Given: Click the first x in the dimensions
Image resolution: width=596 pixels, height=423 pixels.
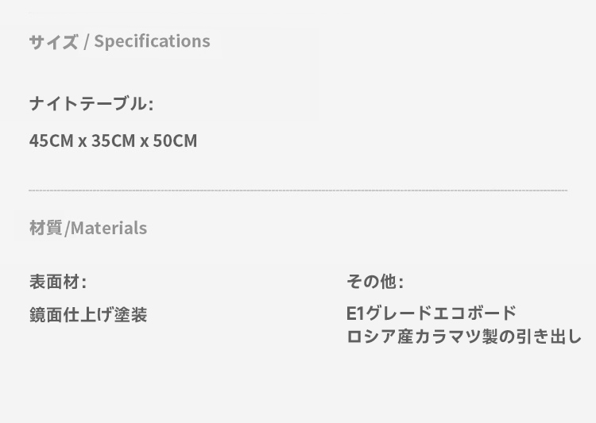Looking at the screenshot, I should [x=83, y=142].
